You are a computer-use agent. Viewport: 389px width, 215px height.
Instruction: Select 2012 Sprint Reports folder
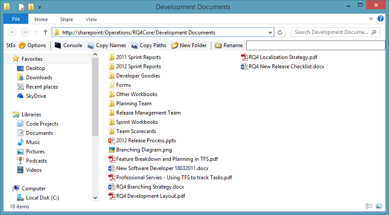135,67
